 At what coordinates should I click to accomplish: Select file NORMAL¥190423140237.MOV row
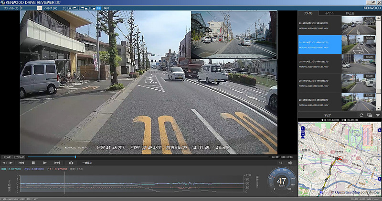[337, 83]
